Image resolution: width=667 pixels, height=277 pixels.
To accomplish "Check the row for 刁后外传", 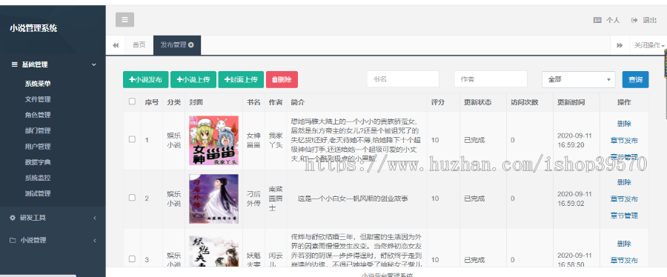I will pyautogui.click(x=132, y=198).
